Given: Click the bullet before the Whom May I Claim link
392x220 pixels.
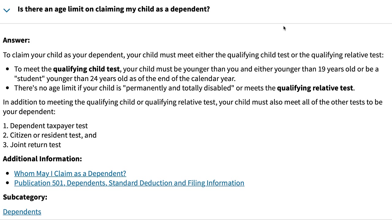Looking at the screenshot, I should pos(8,174).
